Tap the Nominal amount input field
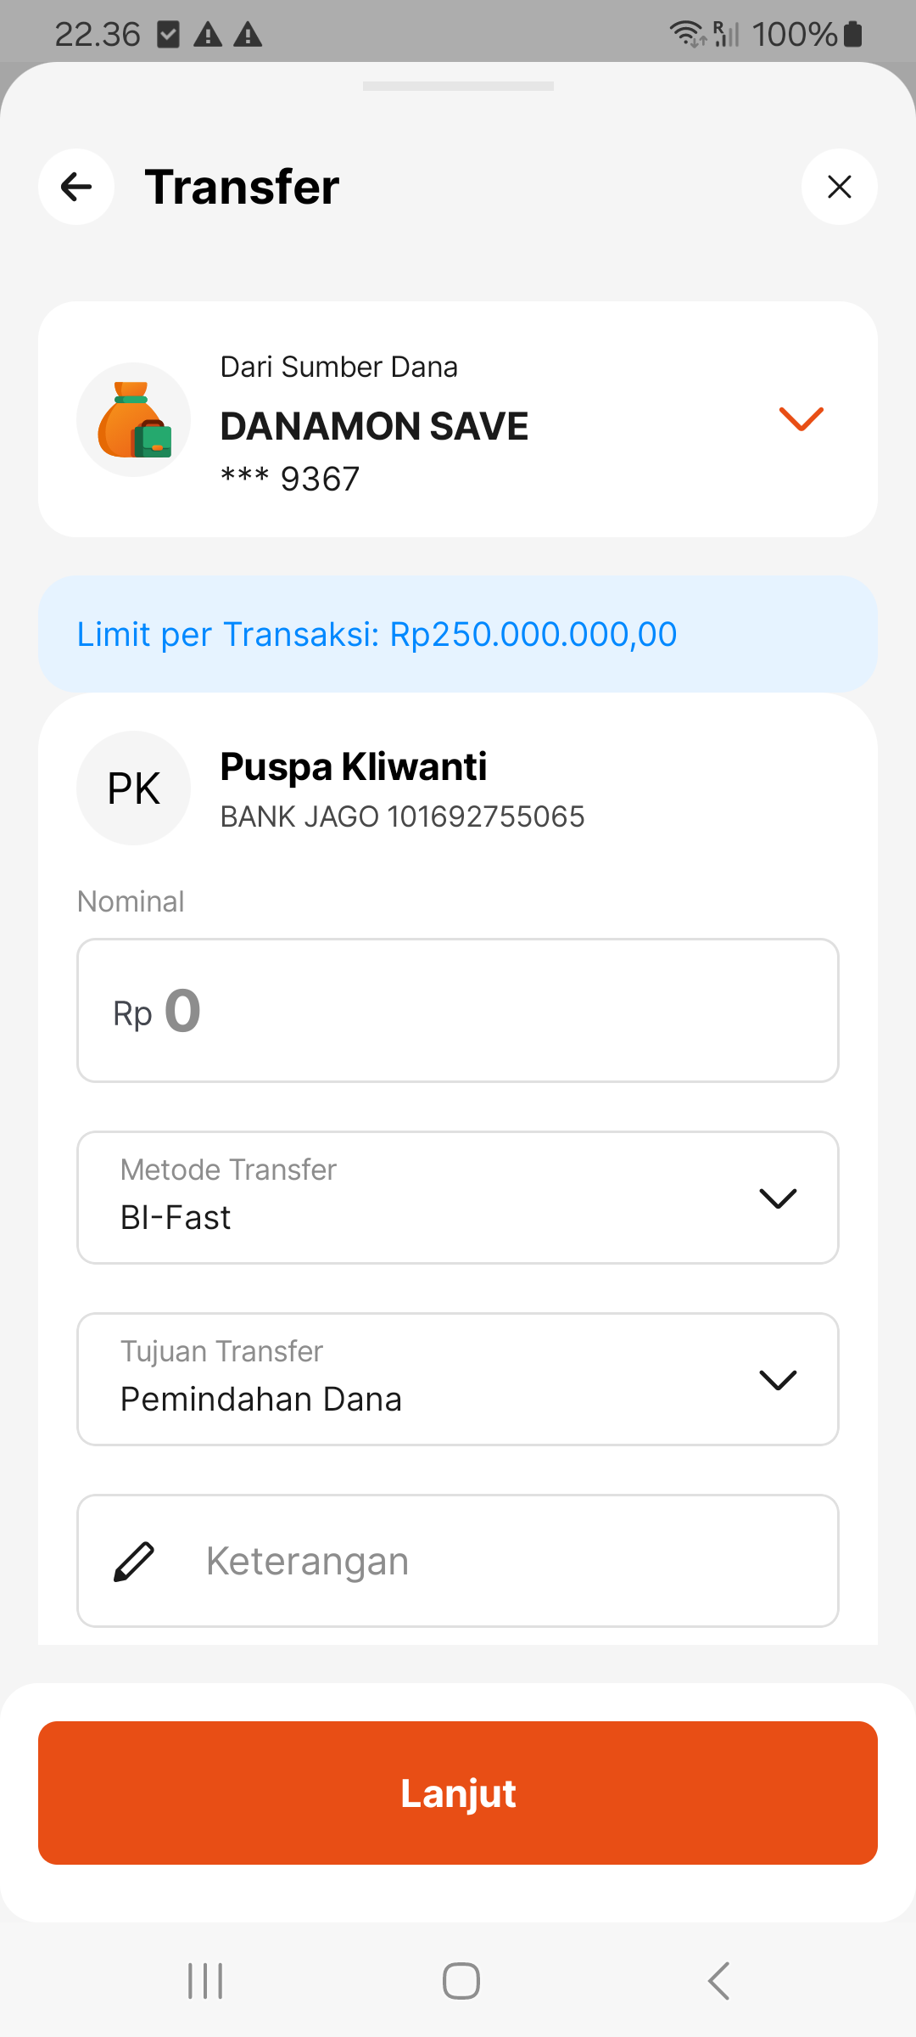Viewport: 916px width, 2037px height. pos(458,1010)
